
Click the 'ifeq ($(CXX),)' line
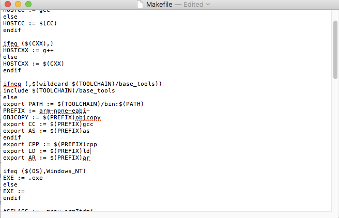tap(28, 43)
